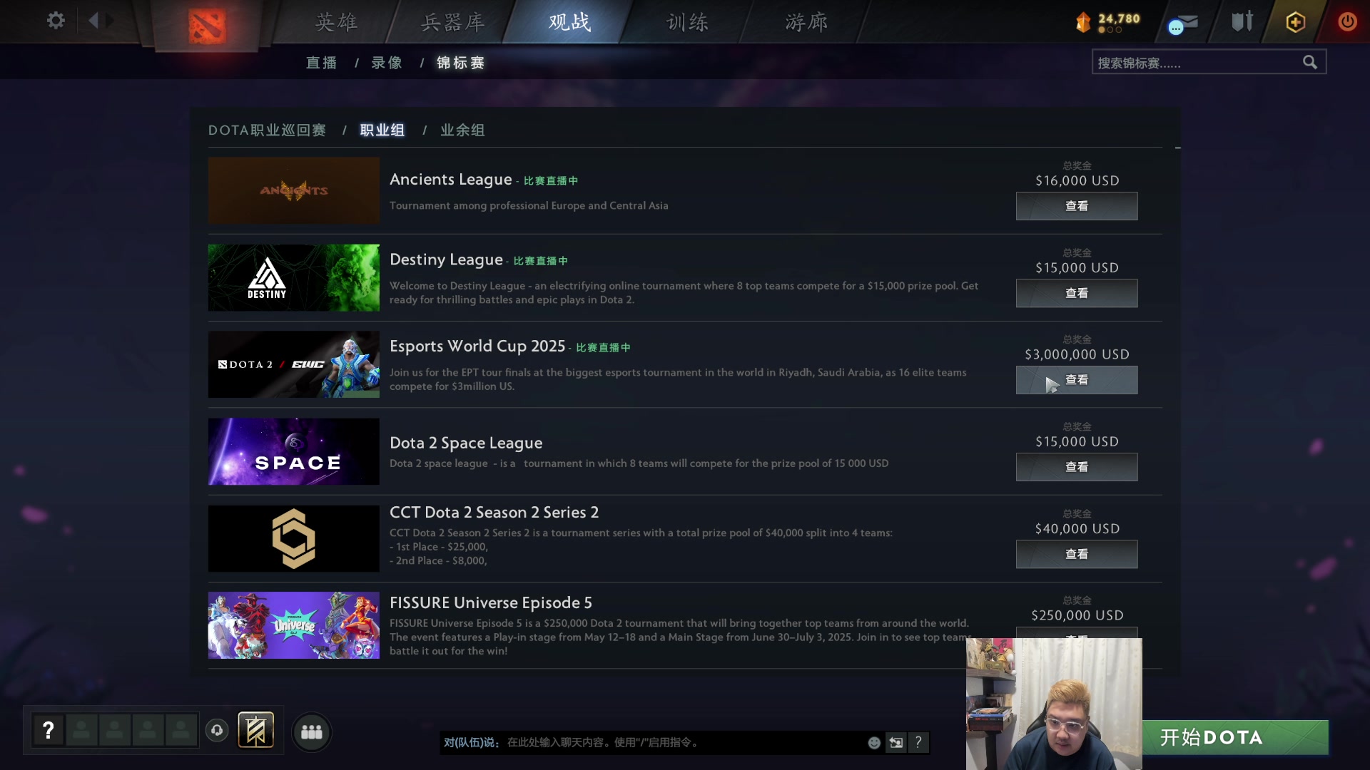Open the settings gear icon

click(56, 21)
